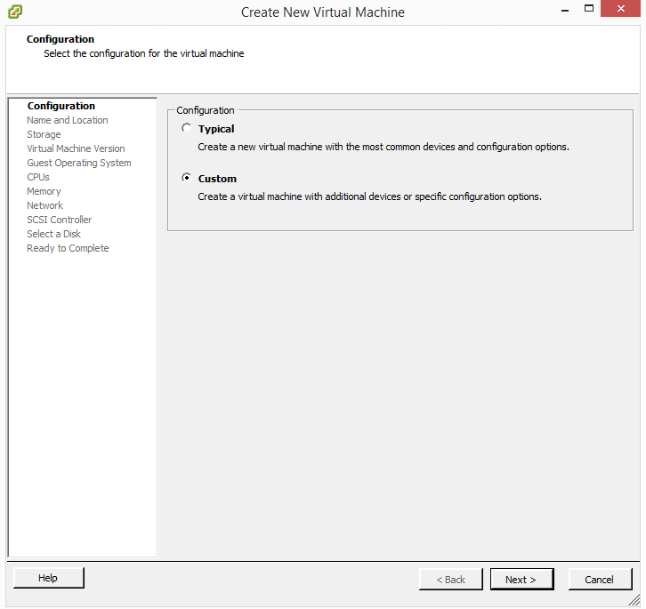Open Help for the wizard
The width and height of the screenshot is (646, 609).
(49, 578)
